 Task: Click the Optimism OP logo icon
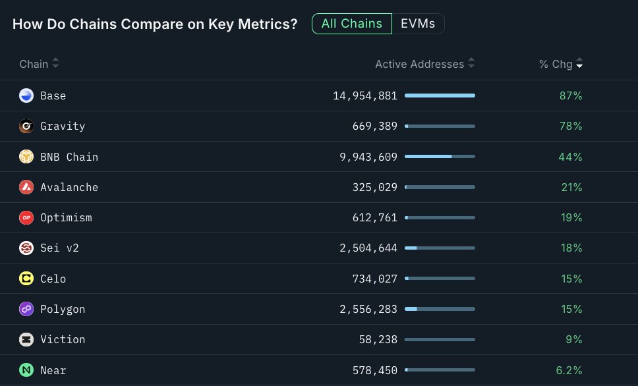click(x=26, y=217)
